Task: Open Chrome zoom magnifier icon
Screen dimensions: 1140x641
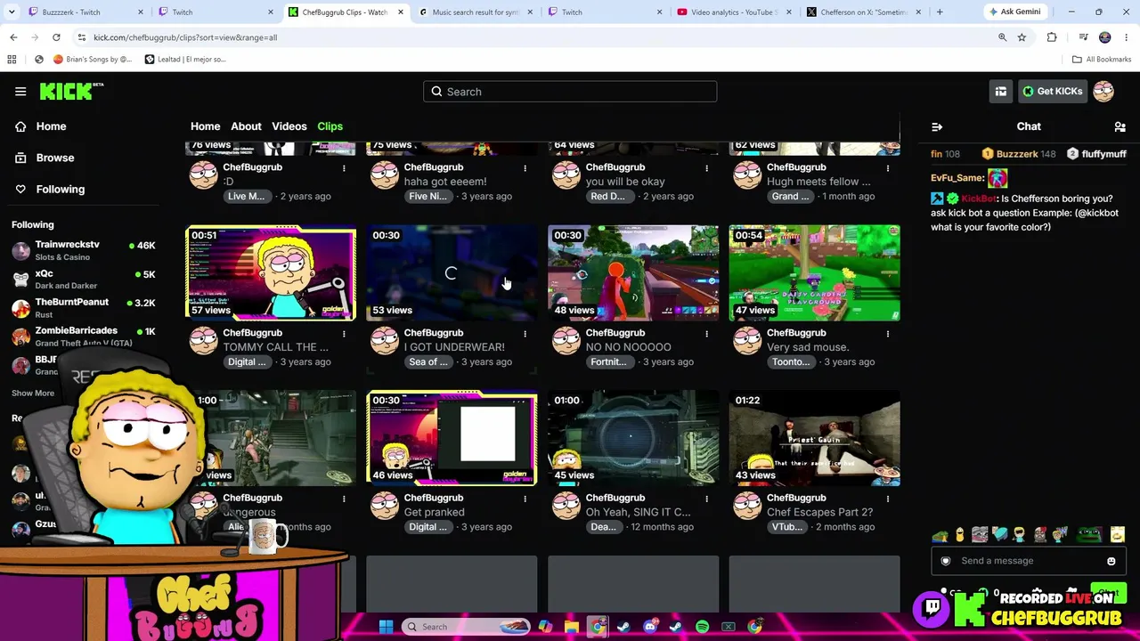Action: pyautogui.click(x=1002, y=37)
